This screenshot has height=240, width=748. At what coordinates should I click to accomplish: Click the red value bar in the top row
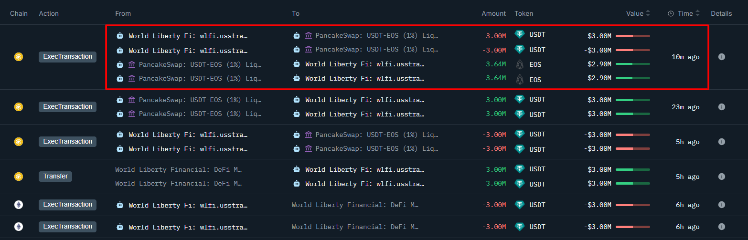[x=632, y=36]
